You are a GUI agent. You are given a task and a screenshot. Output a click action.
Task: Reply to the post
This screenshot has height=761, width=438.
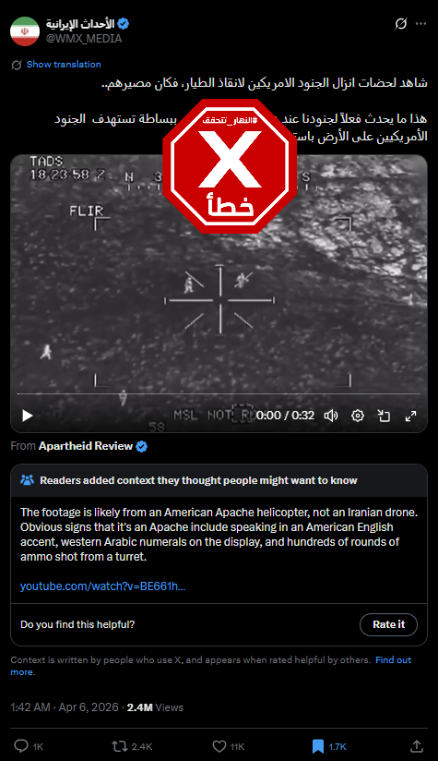pyautogui.click(x=21, y=746)
